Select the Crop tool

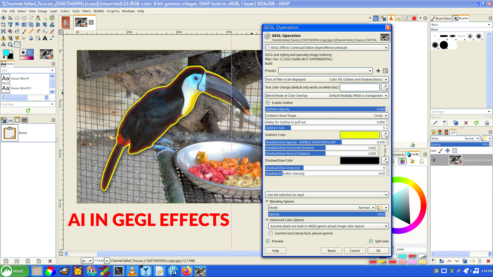click(3, 25)
